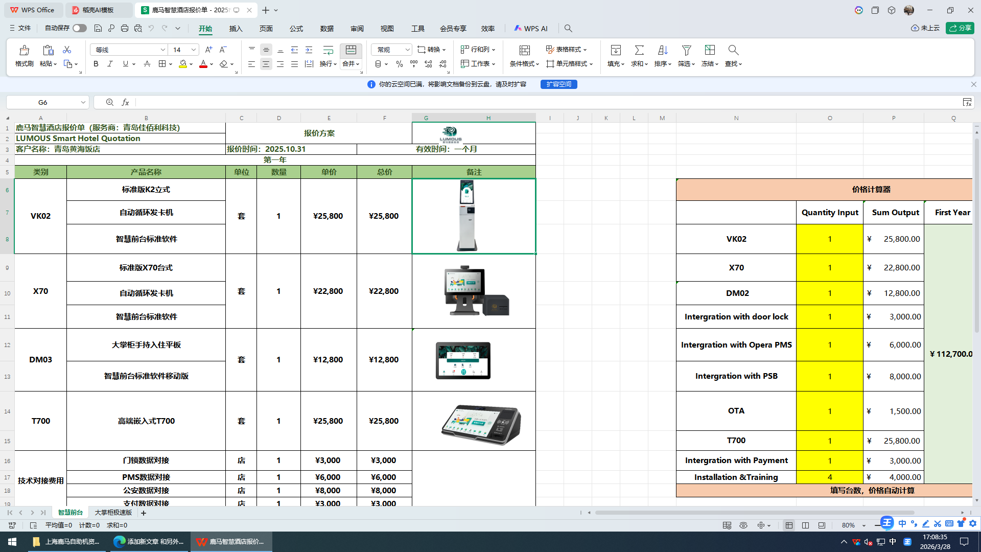Click the green share button
Screen dimensions: 981x552
pyautogui.click(x=960, y=28)
